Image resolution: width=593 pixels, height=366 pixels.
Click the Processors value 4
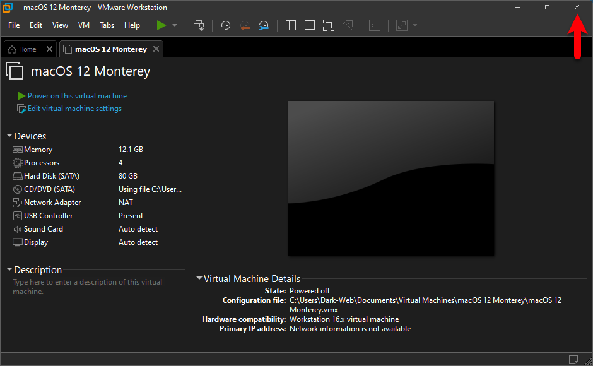pyautogui.click(x=120, y=163)
